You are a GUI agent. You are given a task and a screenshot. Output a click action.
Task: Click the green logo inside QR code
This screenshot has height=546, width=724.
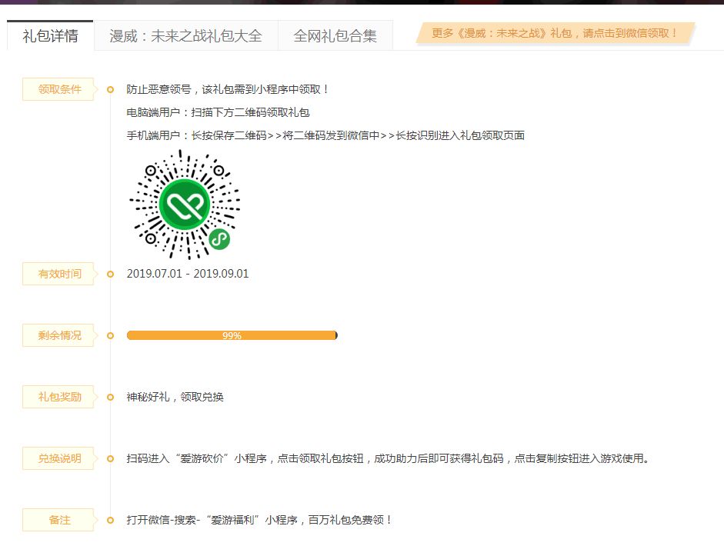click(x=185, y=204)
